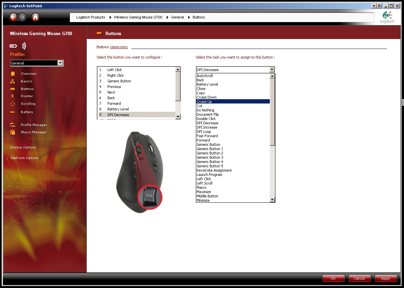Select button 1 Left Click
Viewport: 404px width, 288px height.
click(136, 70)
